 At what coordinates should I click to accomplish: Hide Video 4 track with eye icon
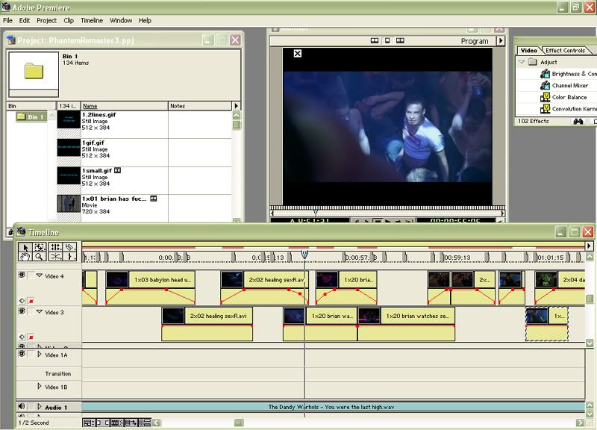click(22, 275)
